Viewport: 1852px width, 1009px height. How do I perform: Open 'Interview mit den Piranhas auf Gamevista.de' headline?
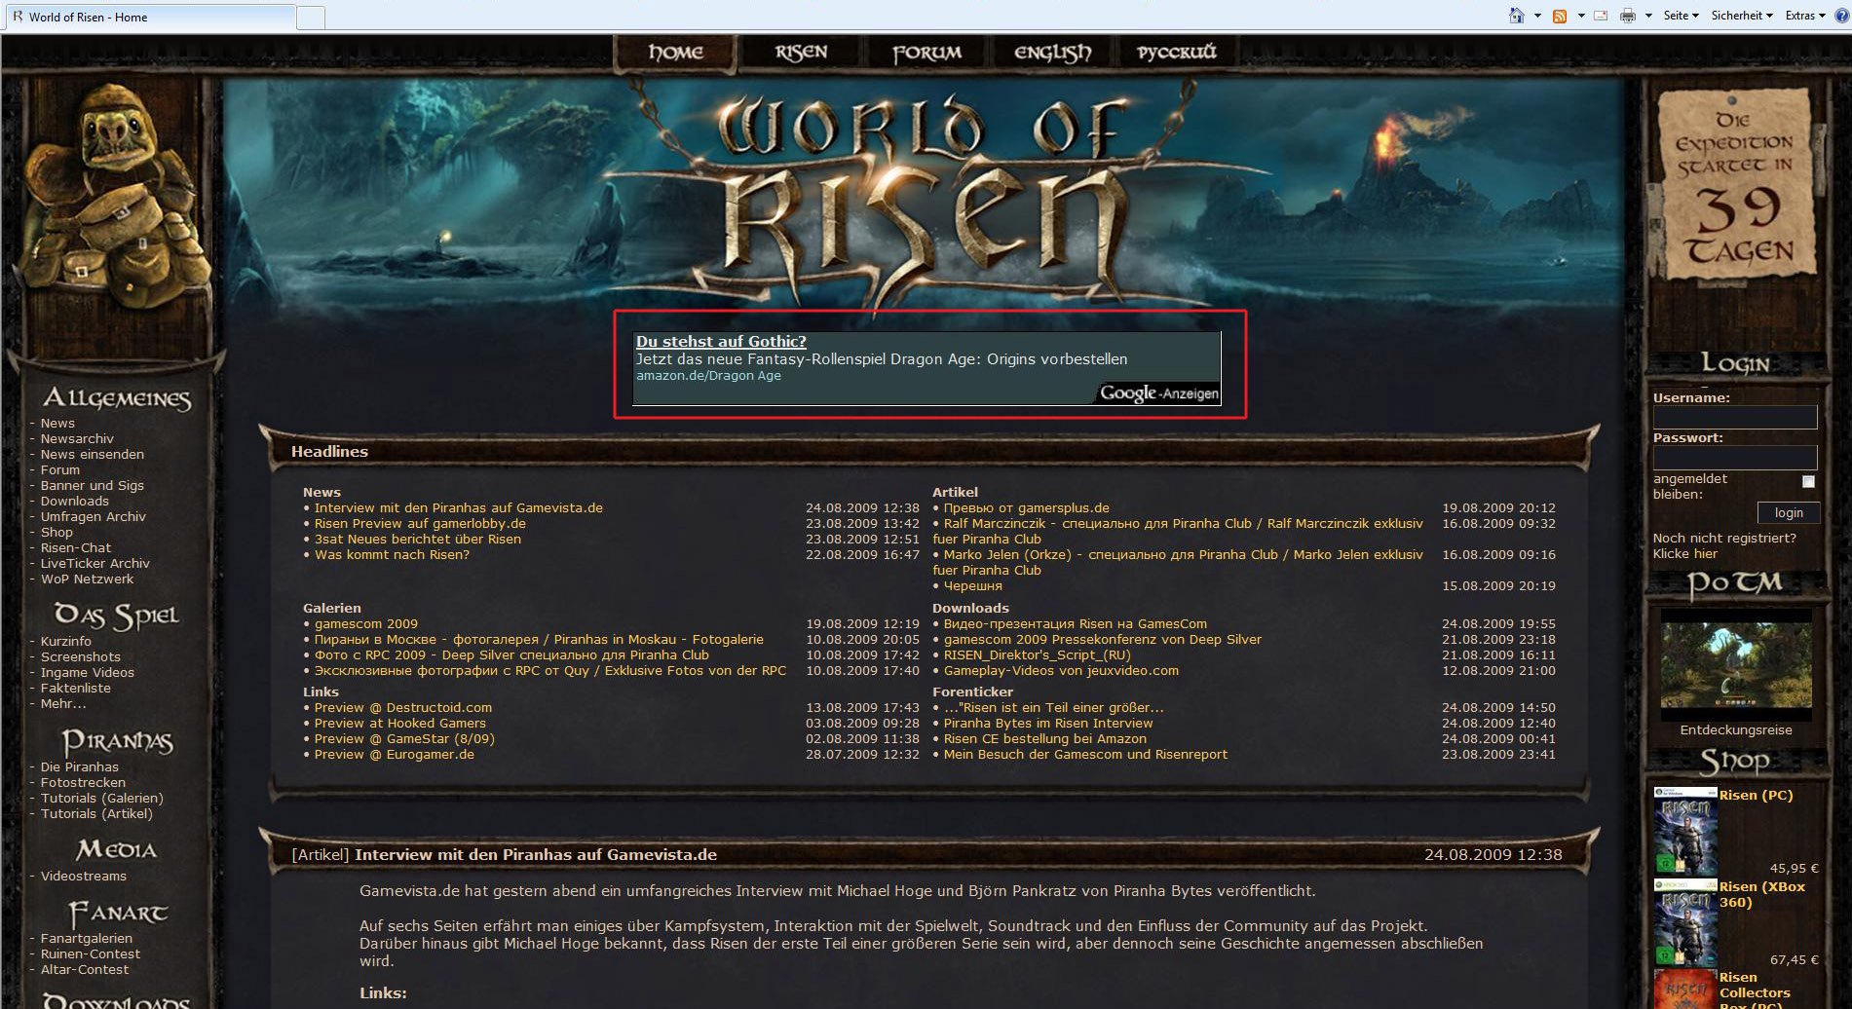point(459,508)
